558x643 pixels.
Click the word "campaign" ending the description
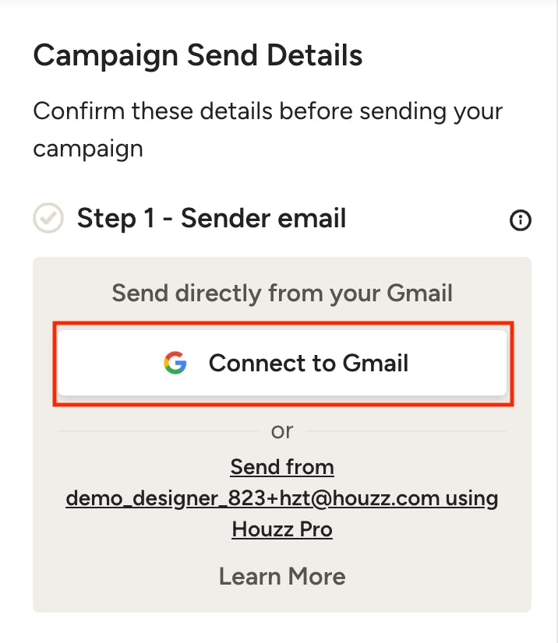88,149
